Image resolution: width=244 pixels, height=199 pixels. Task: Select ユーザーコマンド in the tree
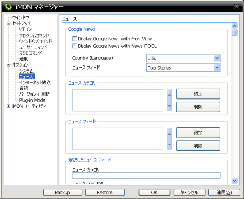[33, 47]
